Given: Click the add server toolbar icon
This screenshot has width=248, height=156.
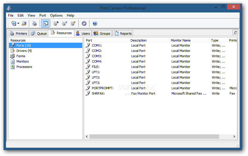Looking at the screenshot, I should tap(24, 23).
